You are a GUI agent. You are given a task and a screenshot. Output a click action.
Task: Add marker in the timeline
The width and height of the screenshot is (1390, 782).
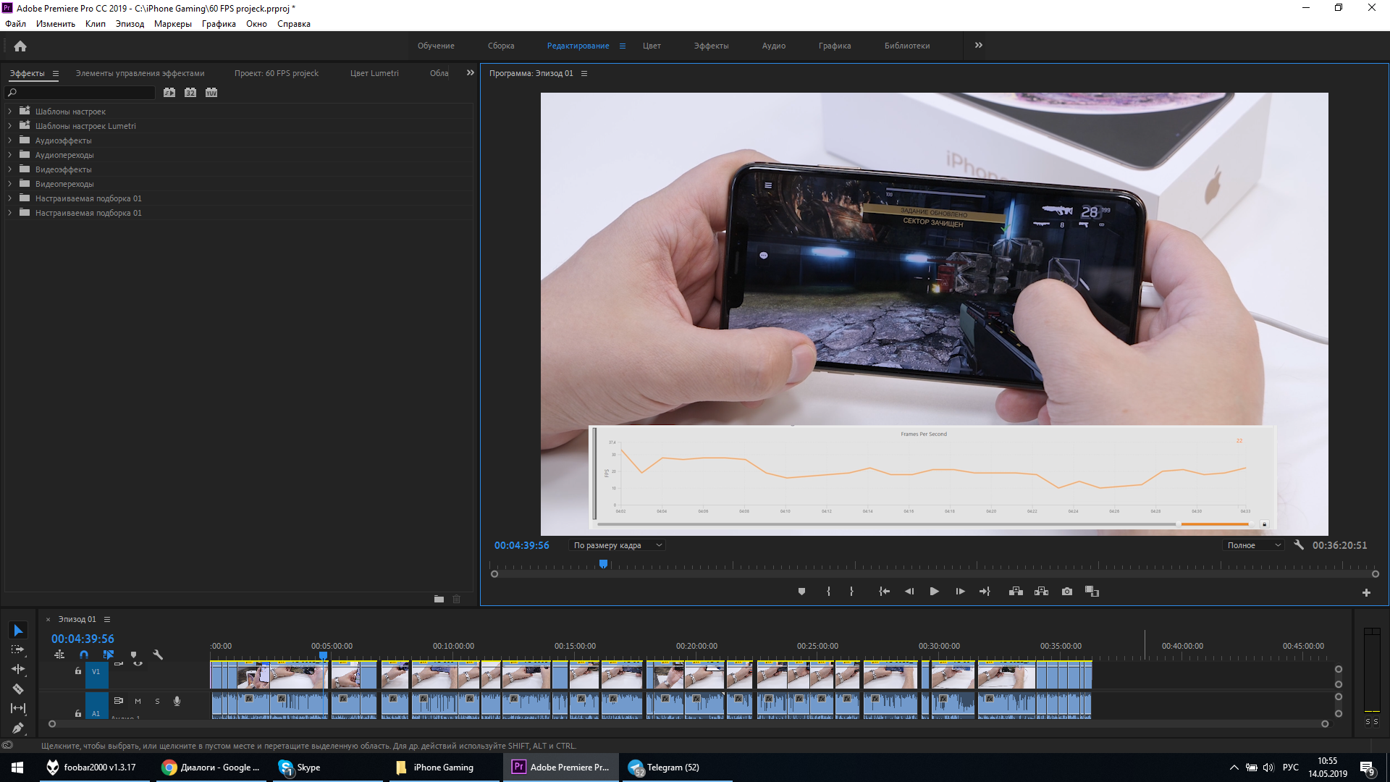coord(133,655)
